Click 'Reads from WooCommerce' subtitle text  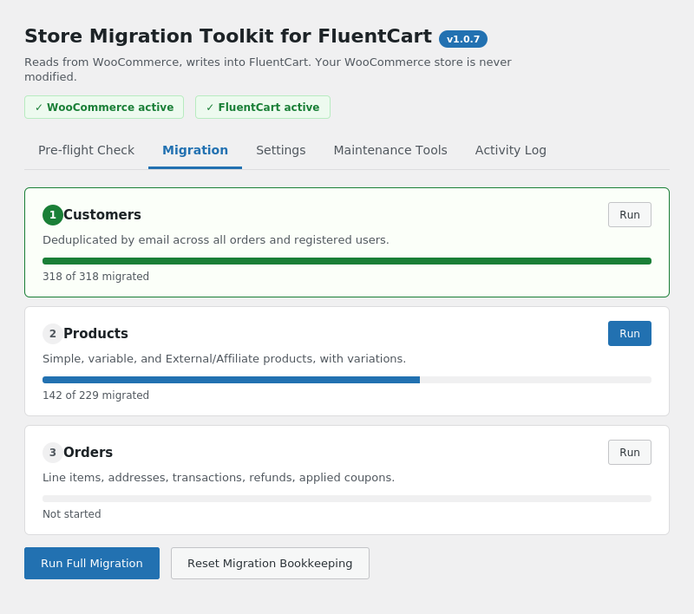click(x=268, y=69)
